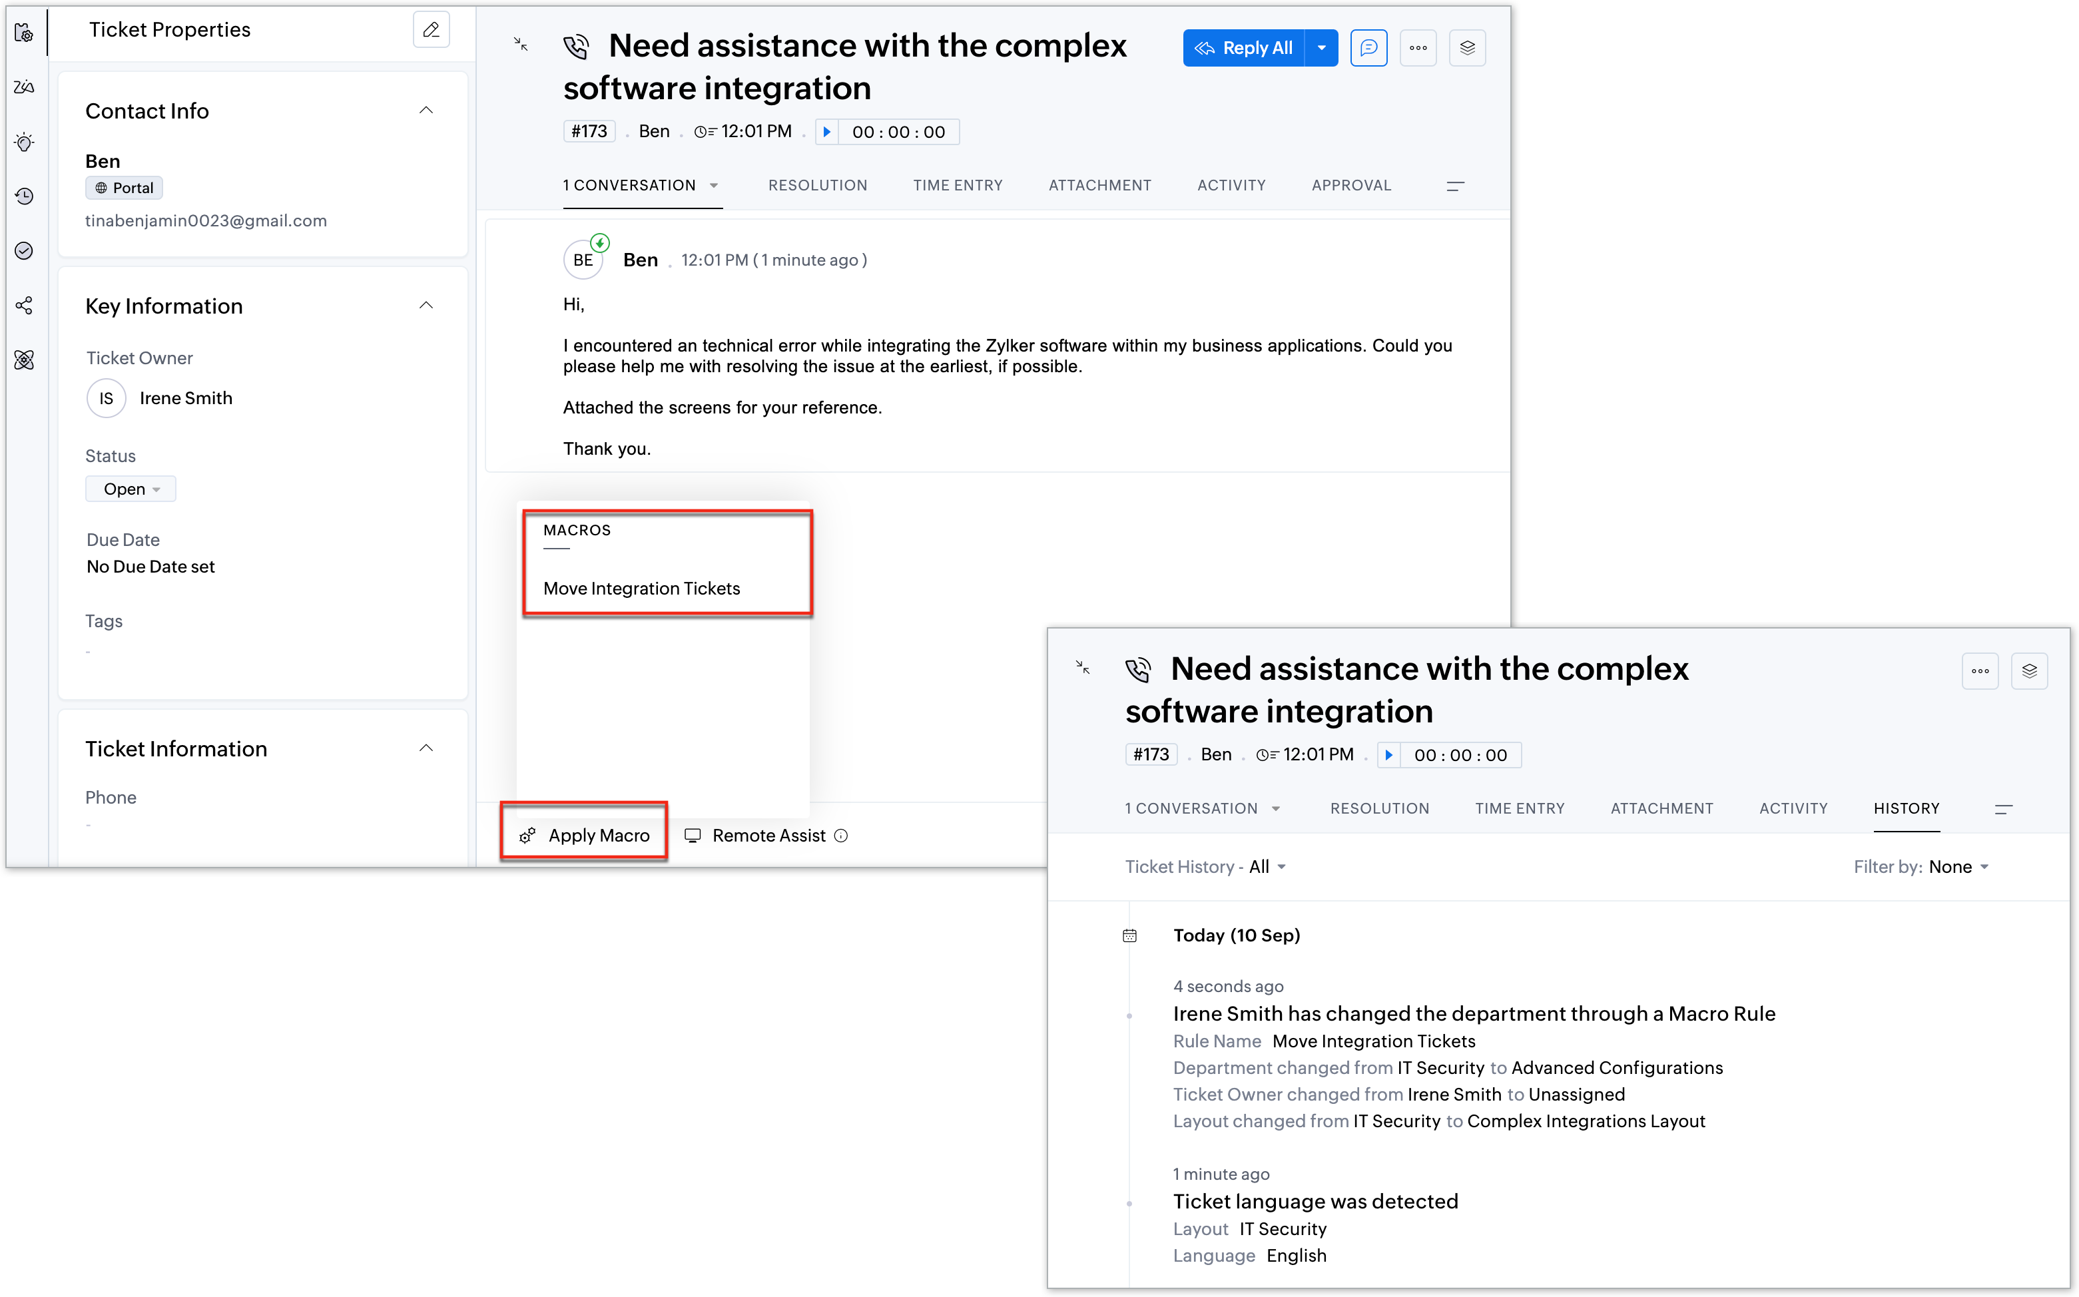Switch to the RESOLUTION tab in the first ticket

coord(817,185)
